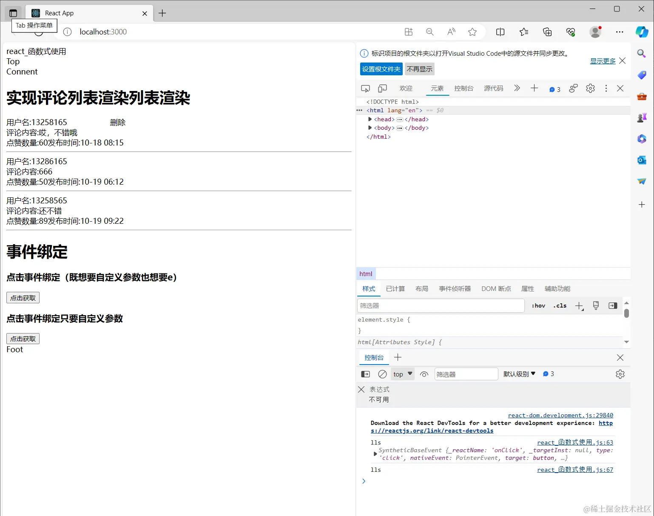Screen dimensions: 654x516
Task: Show more DevTools tabs chevron
Action: point(517,88)
